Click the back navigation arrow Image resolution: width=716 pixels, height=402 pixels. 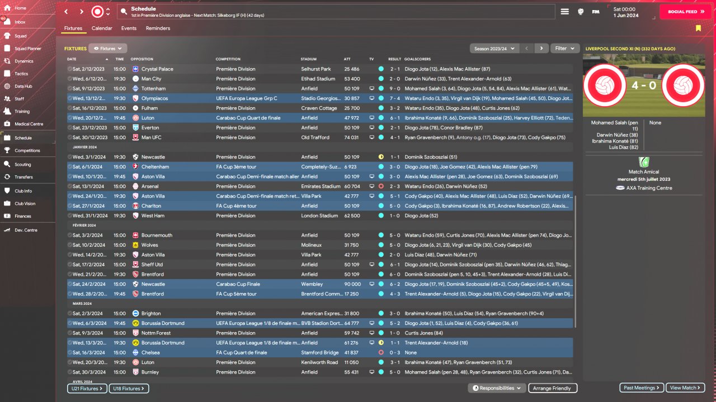pos(66,12)
